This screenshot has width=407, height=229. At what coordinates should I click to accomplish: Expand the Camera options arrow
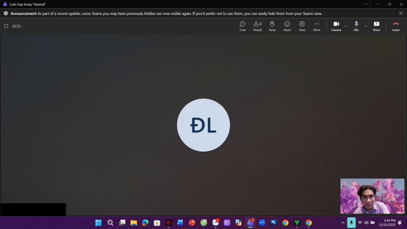346,26
